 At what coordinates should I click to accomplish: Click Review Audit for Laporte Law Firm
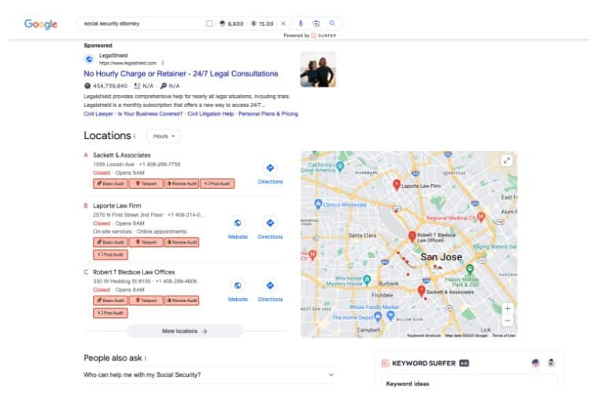point(182,242)
